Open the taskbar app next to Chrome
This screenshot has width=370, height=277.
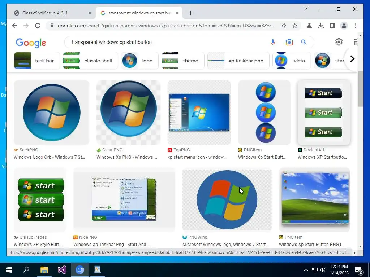tap(98, 270)
